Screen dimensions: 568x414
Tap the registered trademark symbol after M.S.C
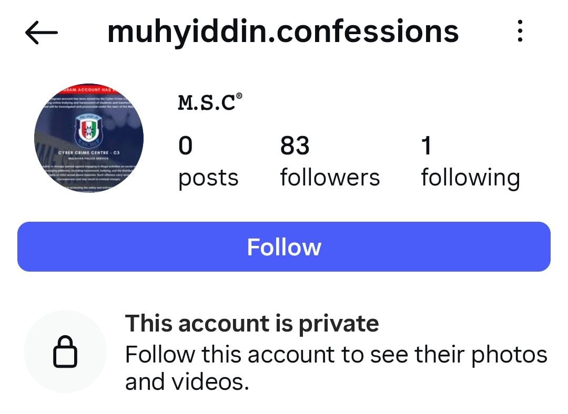[239, 96]
